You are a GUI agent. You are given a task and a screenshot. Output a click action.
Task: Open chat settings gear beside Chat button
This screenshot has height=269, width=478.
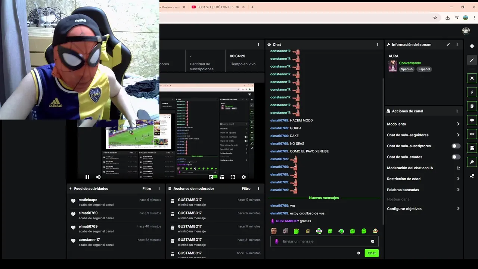(x=359, y=253)
